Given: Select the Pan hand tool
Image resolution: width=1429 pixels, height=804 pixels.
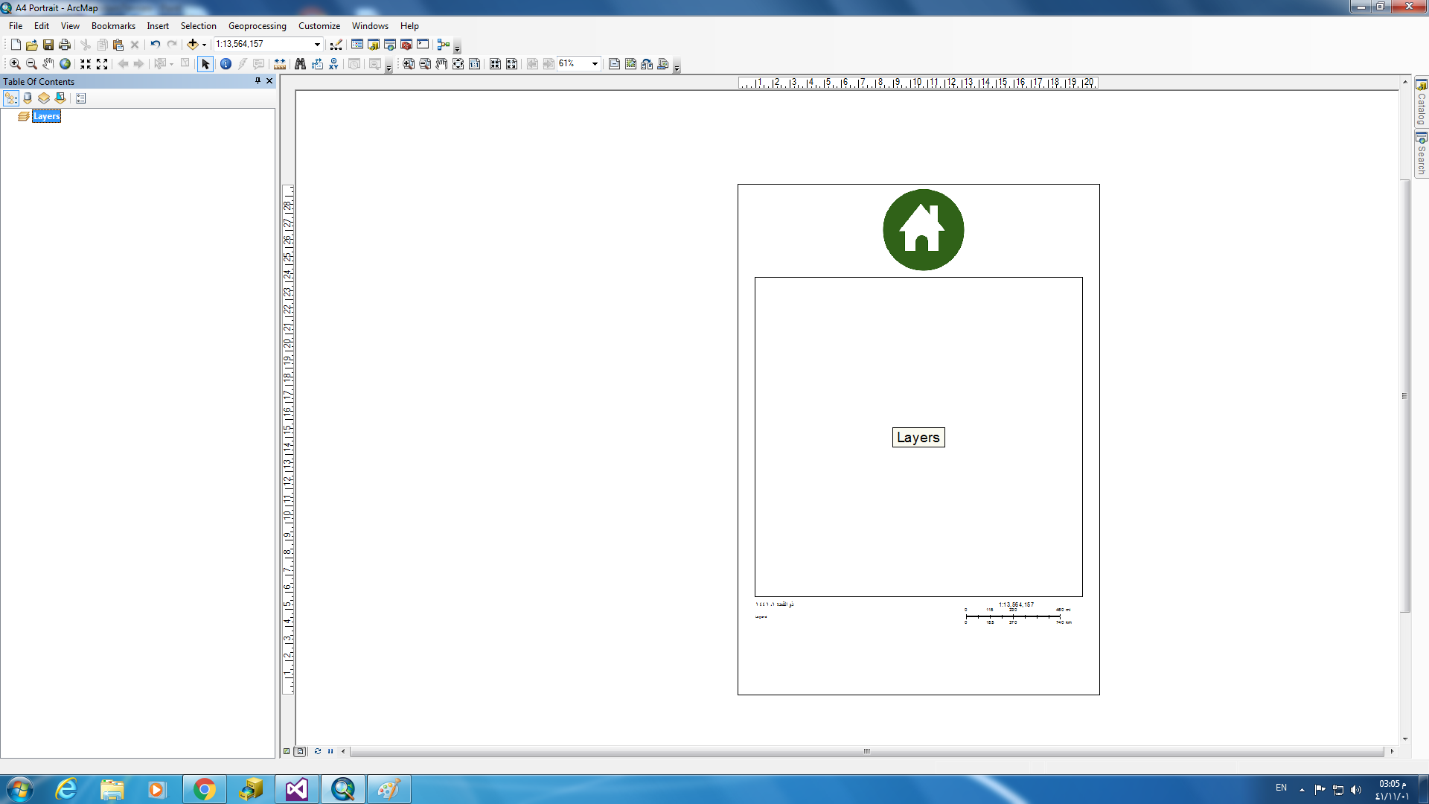Looking at the screenshot, I should click(x=48, y=64).
